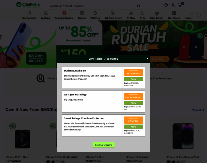This screenshot has height=163, width=207.
Task: Click the 100% Battery Health Included badge
Action: (x=36, y=58)
